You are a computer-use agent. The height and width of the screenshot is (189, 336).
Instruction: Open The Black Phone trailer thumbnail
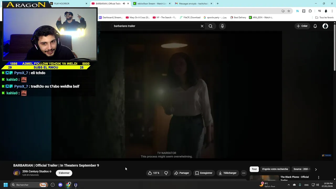[264, 178]
